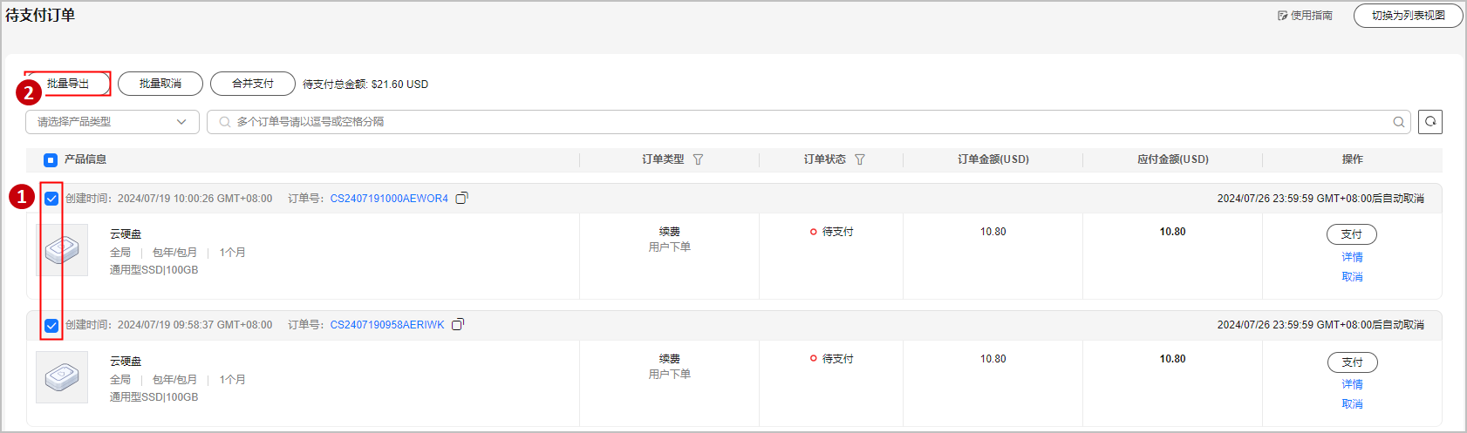Pay the first order with 支付

(x=1352, y=234)
